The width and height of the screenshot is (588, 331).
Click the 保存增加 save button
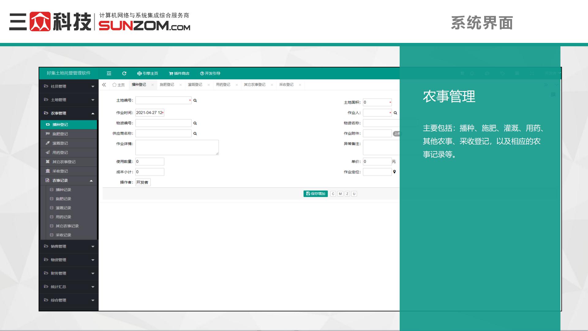point(315,193)
